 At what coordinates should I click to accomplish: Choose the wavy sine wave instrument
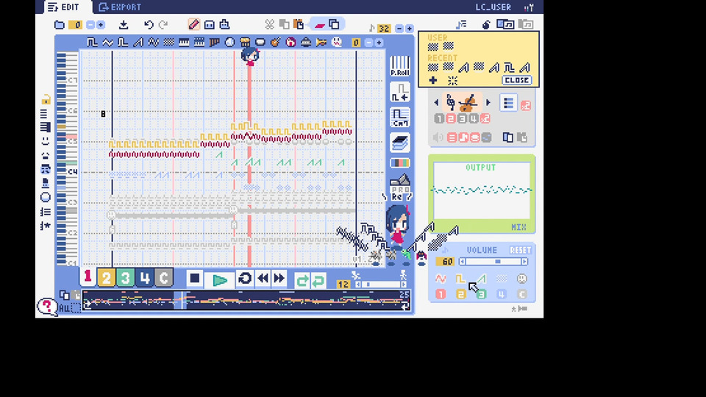coord(107,43)
